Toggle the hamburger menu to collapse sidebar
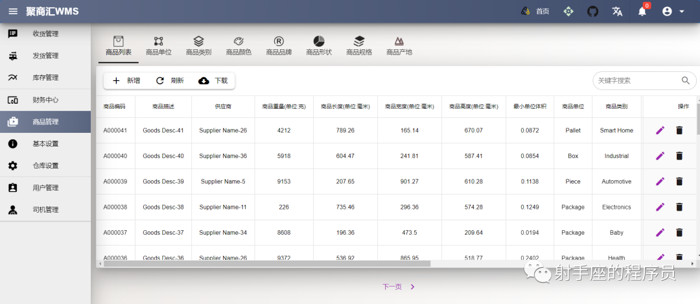Screen dimensions: 700x304 14,11
